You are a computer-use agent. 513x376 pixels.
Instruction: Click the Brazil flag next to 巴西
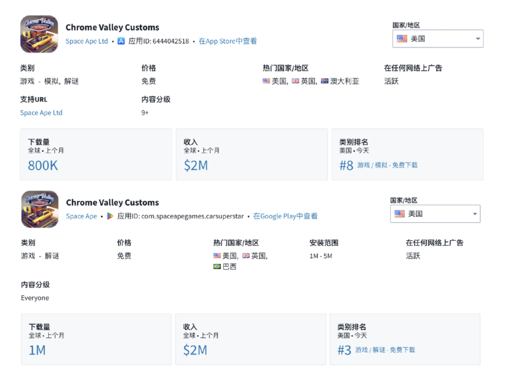[x=217, y=267]
